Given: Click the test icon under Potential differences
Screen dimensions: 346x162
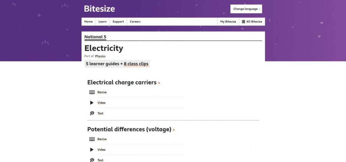Looking at the screenshot, I should (92, 160).
